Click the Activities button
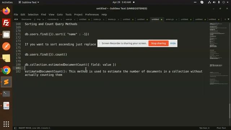Viewport: 231px width, 130px height. (7, 2)
